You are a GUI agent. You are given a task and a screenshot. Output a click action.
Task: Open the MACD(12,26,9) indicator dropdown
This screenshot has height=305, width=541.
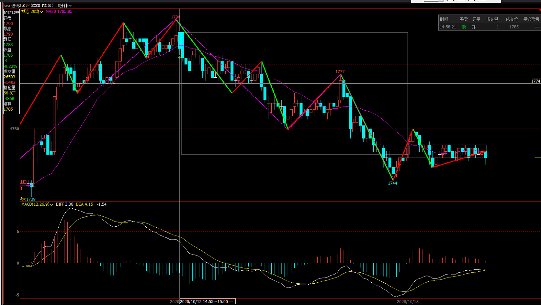pyautogui.click(x=51, y=205)
